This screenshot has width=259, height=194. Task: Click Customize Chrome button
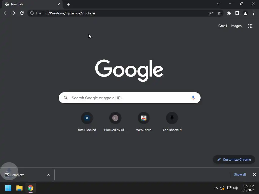pos(234,160)
